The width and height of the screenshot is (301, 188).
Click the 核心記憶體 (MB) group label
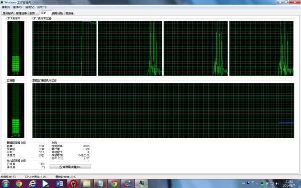pyautogui.click(x=16, y=161)
